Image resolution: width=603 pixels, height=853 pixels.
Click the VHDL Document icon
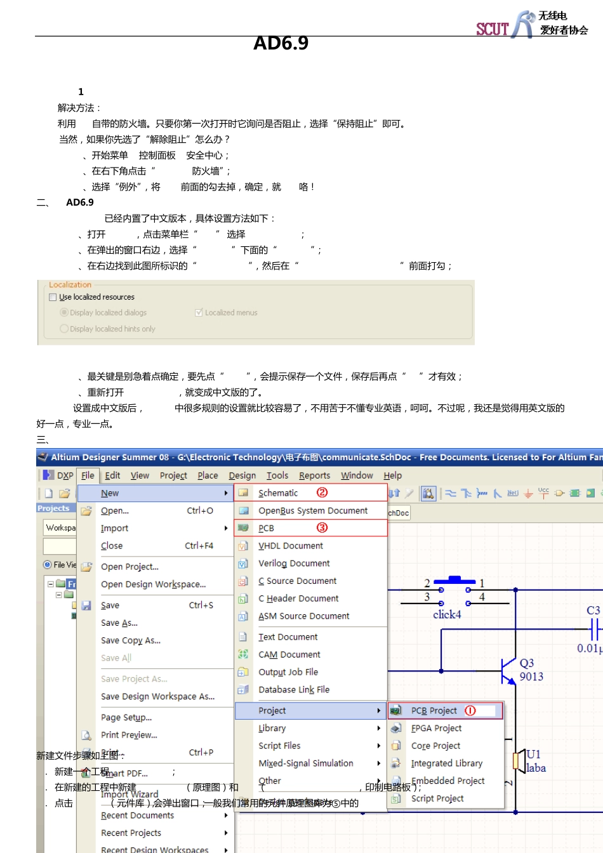point(243,546)
